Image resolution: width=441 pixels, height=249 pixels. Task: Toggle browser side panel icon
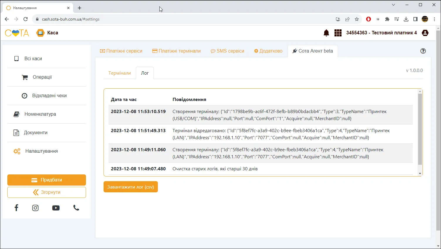pos(415,19)
